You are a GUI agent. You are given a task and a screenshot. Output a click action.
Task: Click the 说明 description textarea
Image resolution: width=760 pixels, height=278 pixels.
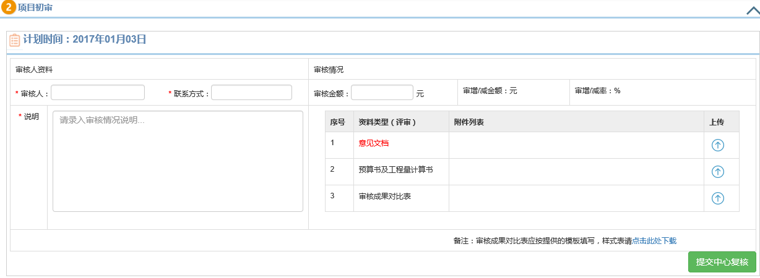click(178, 161)
